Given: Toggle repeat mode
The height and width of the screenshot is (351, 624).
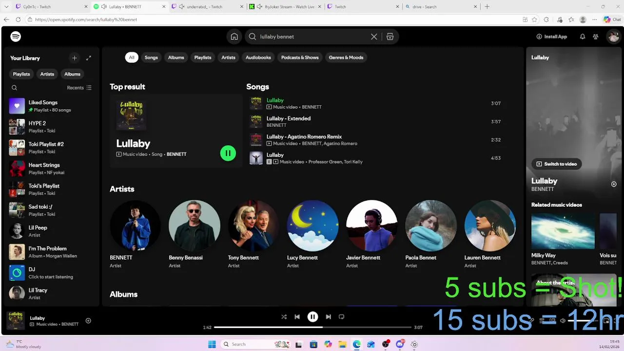Looking at the screenshot, I should pos(341,317).
